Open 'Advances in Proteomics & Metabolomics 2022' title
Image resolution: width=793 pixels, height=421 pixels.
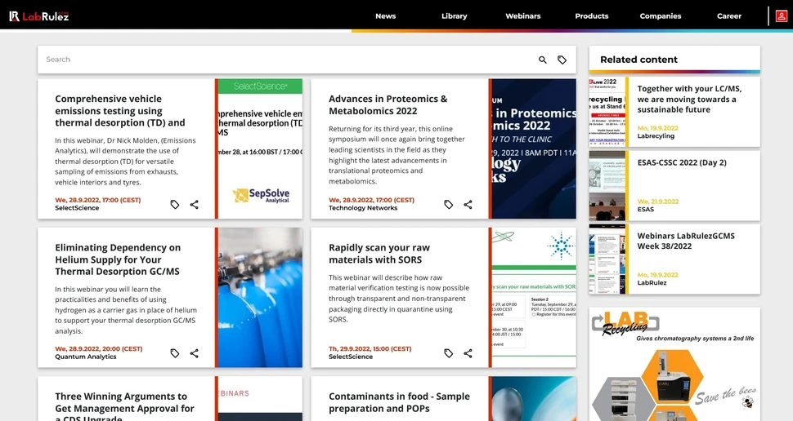coord(388,104)
